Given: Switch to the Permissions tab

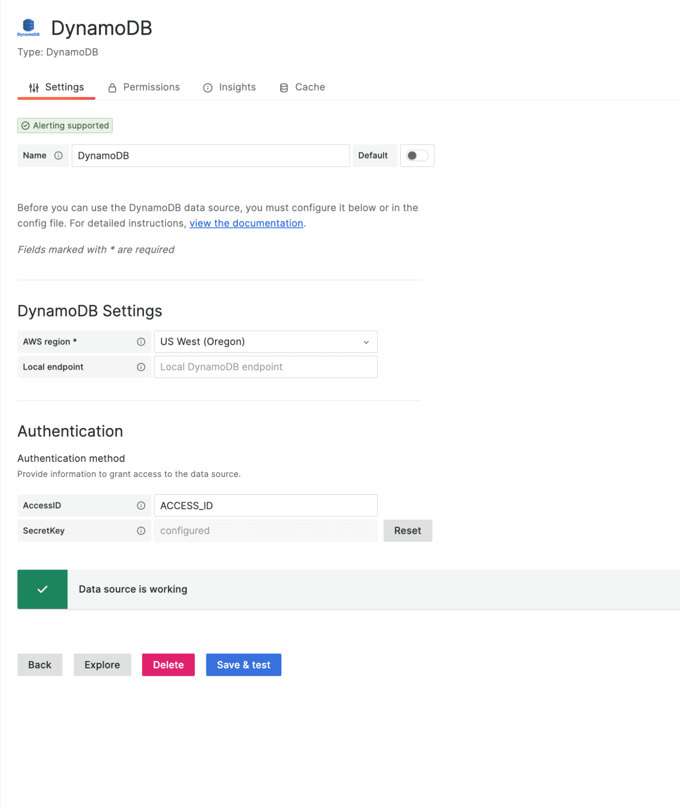Looking at the screenshot, I should tap(144, 87).
